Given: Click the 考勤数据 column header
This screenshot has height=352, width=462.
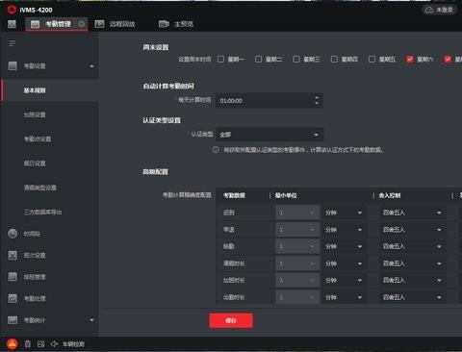Looking at the screenshot, I should tap(234, 195).
